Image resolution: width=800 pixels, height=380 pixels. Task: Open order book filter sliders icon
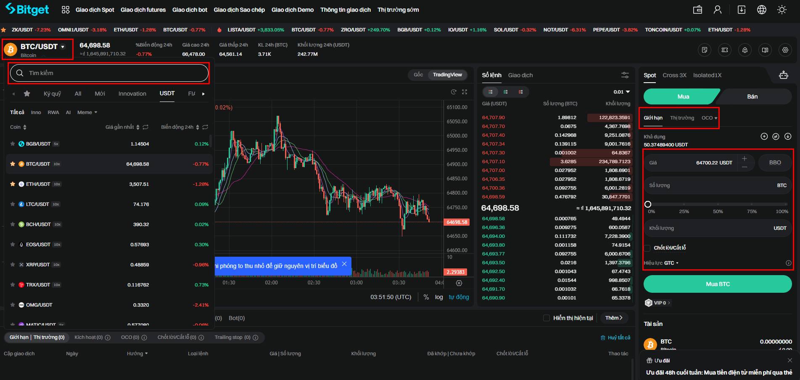click(625, 75)
